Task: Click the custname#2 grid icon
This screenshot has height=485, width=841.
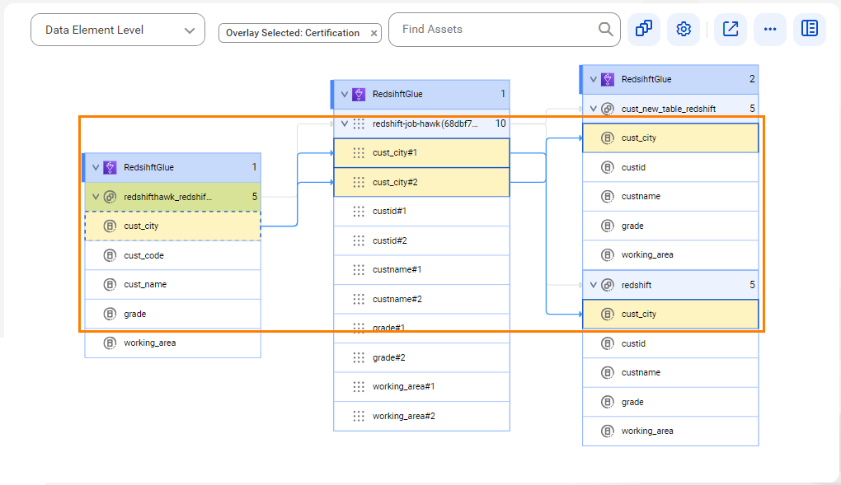Action: pos(359,299)
